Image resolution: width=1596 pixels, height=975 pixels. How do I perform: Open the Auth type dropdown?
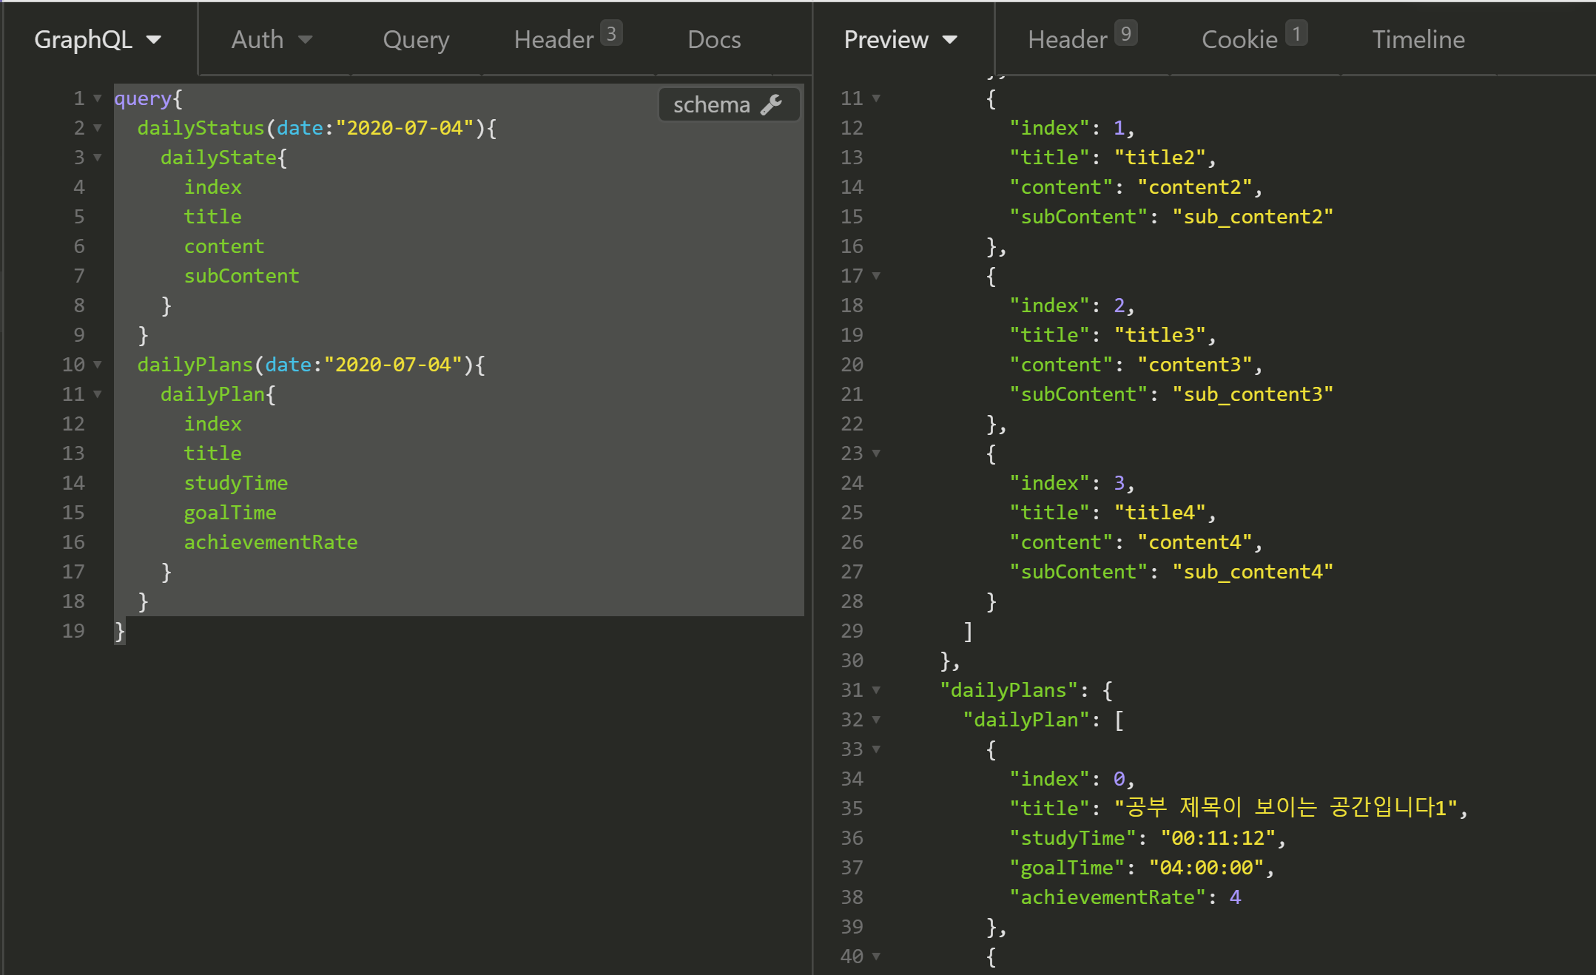pyautogui.click(x=272, y=39)
